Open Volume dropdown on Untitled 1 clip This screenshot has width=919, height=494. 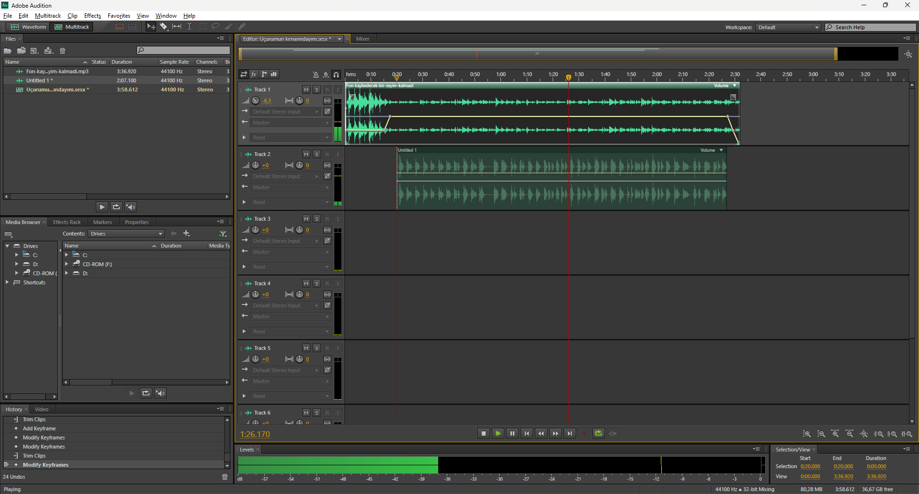[x=721, y=150]
